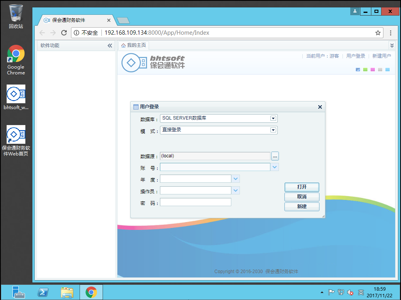Expand the 模式 login mode dropdown
The width and height of the screenshot is (401, 300).
(x=273, y=130)
